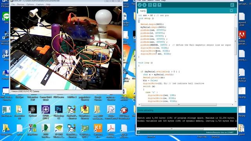Open the Devices menu in AMCAP

click(x=20, y=4)
